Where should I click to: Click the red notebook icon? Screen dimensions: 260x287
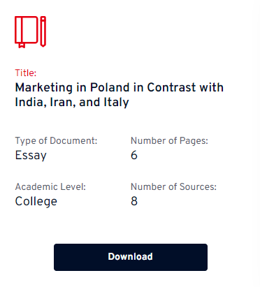tap(27, 32)
